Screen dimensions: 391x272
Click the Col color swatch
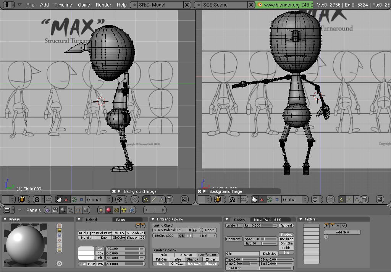click(86, 249)
